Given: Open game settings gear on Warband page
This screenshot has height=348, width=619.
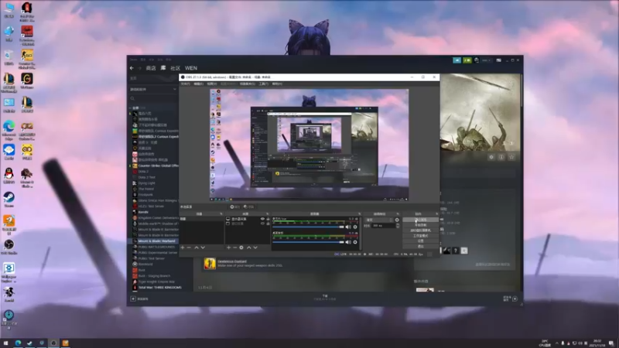Looking at the screenshot, I should pos(491,157).
